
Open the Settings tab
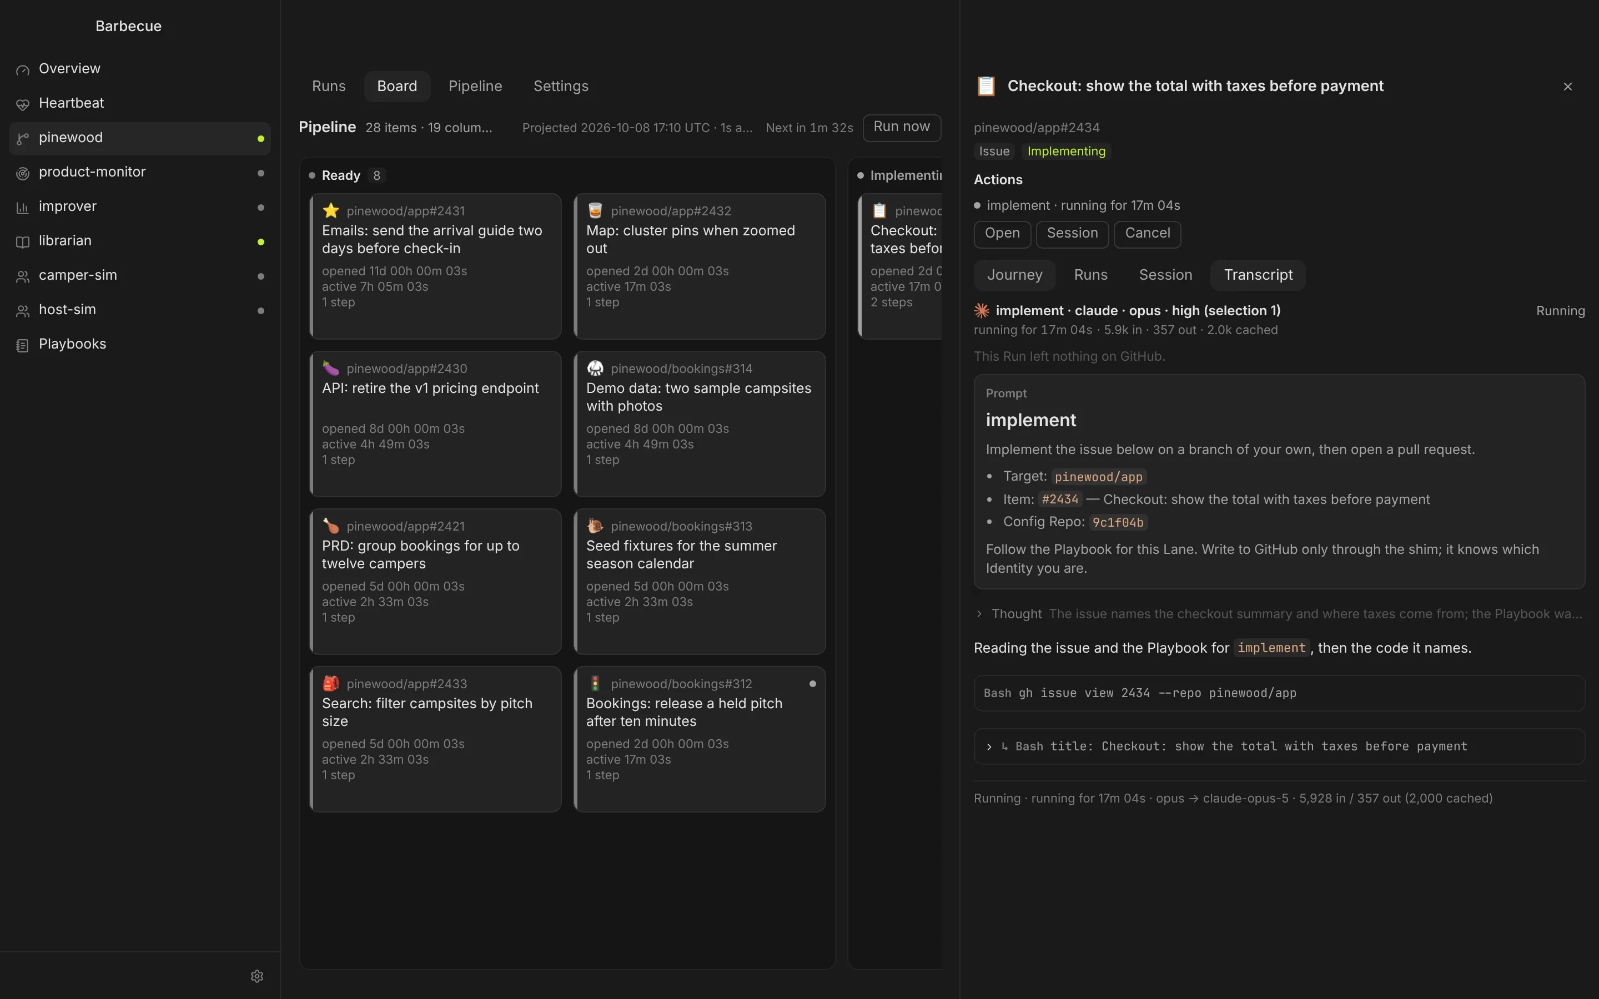pyautogui.click(x=560, y=87)
